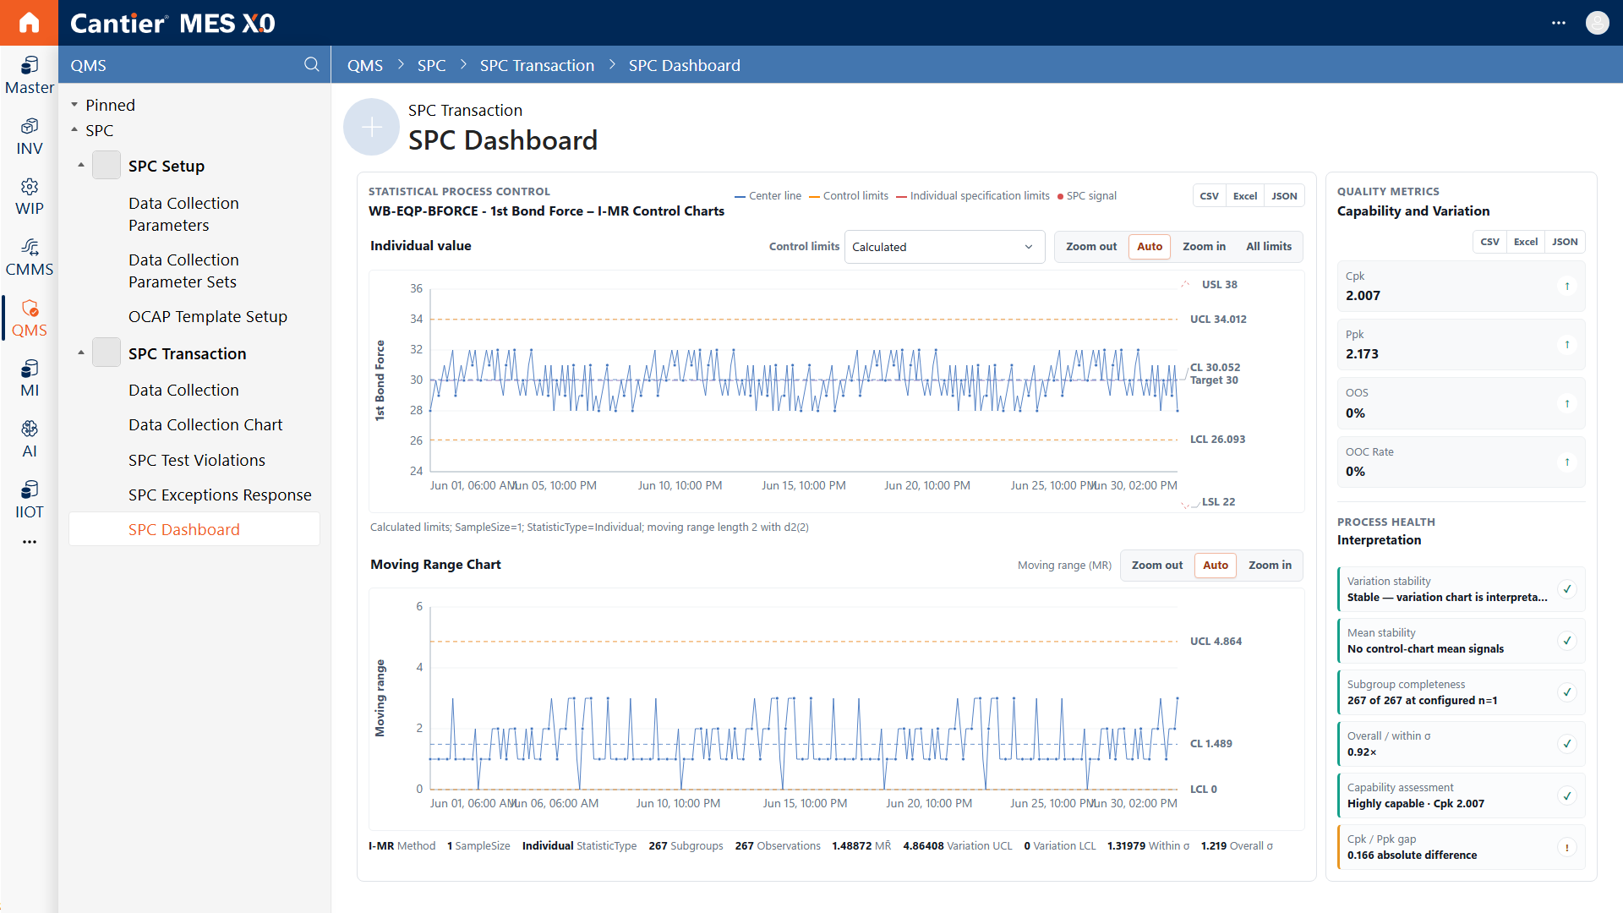Zoom out the Moving Range chart
Viewport: 1623px width, 913px height.
click(x=1156, y=566)
